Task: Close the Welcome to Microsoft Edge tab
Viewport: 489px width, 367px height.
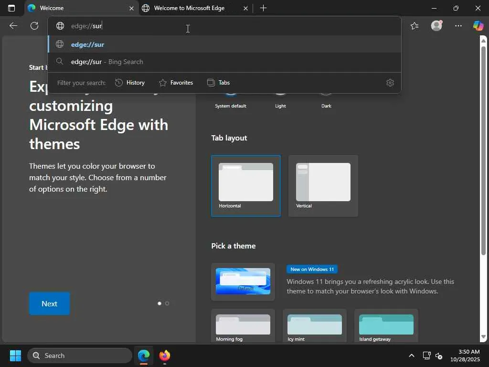Action: [x=246, y=9]
